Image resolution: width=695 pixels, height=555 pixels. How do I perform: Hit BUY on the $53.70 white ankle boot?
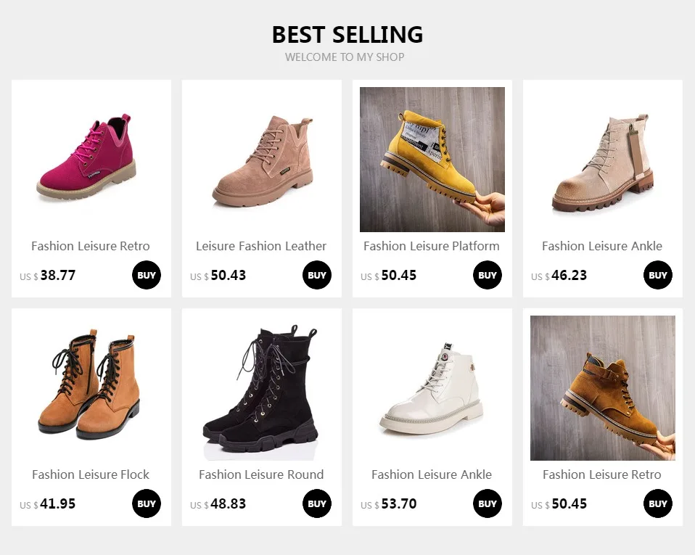point(488,503)
